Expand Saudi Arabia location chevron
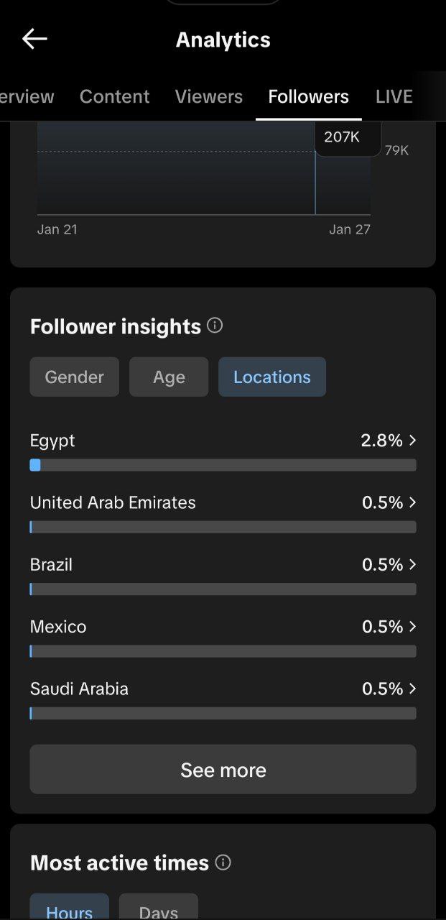This screenshot has height=920, width=446. tap(412, 689)
